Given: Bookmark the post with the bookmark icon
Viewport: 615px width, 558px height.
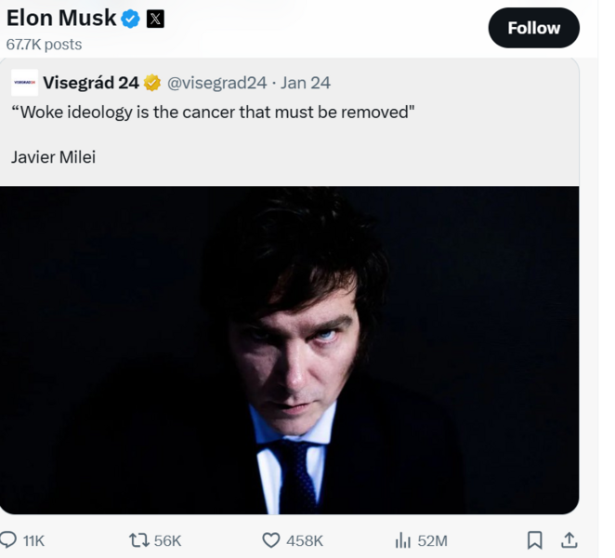Looking at the screenshot, I should point(535,539).
